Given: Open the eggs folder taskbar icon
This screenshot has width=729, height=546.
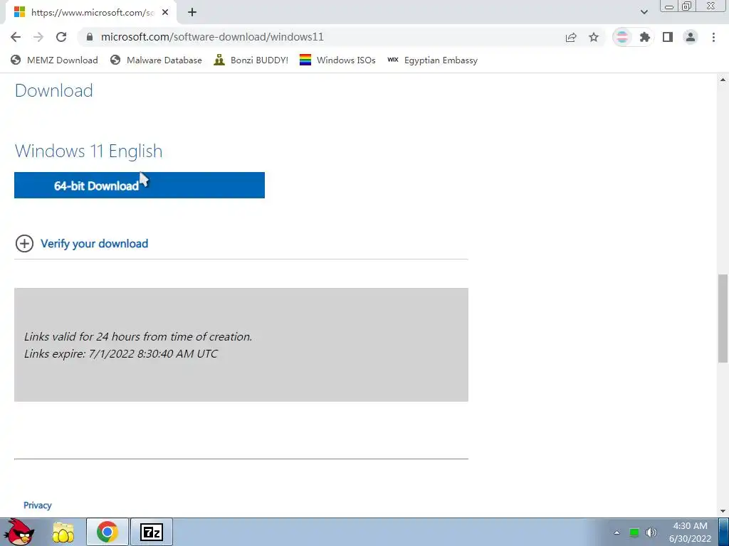Looking at the screenshot, I should click(x=63, y=532).
